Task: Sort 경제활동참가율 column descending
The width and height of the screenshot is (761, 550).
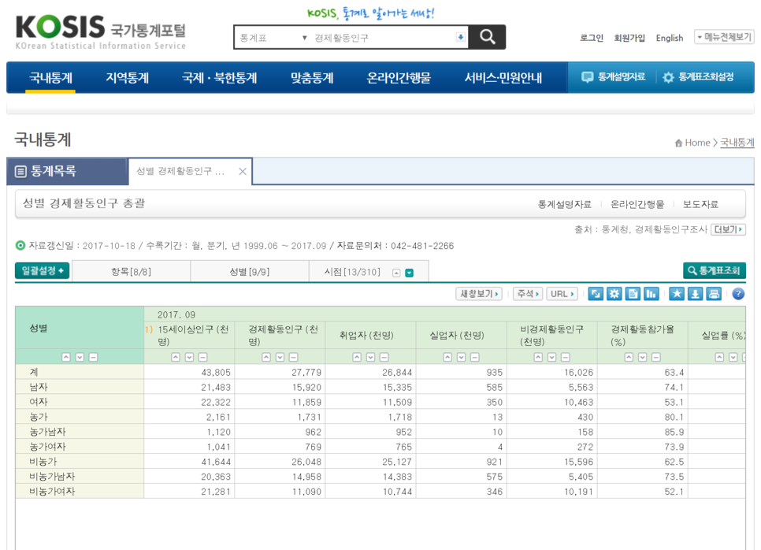Action: coord(642,357)
